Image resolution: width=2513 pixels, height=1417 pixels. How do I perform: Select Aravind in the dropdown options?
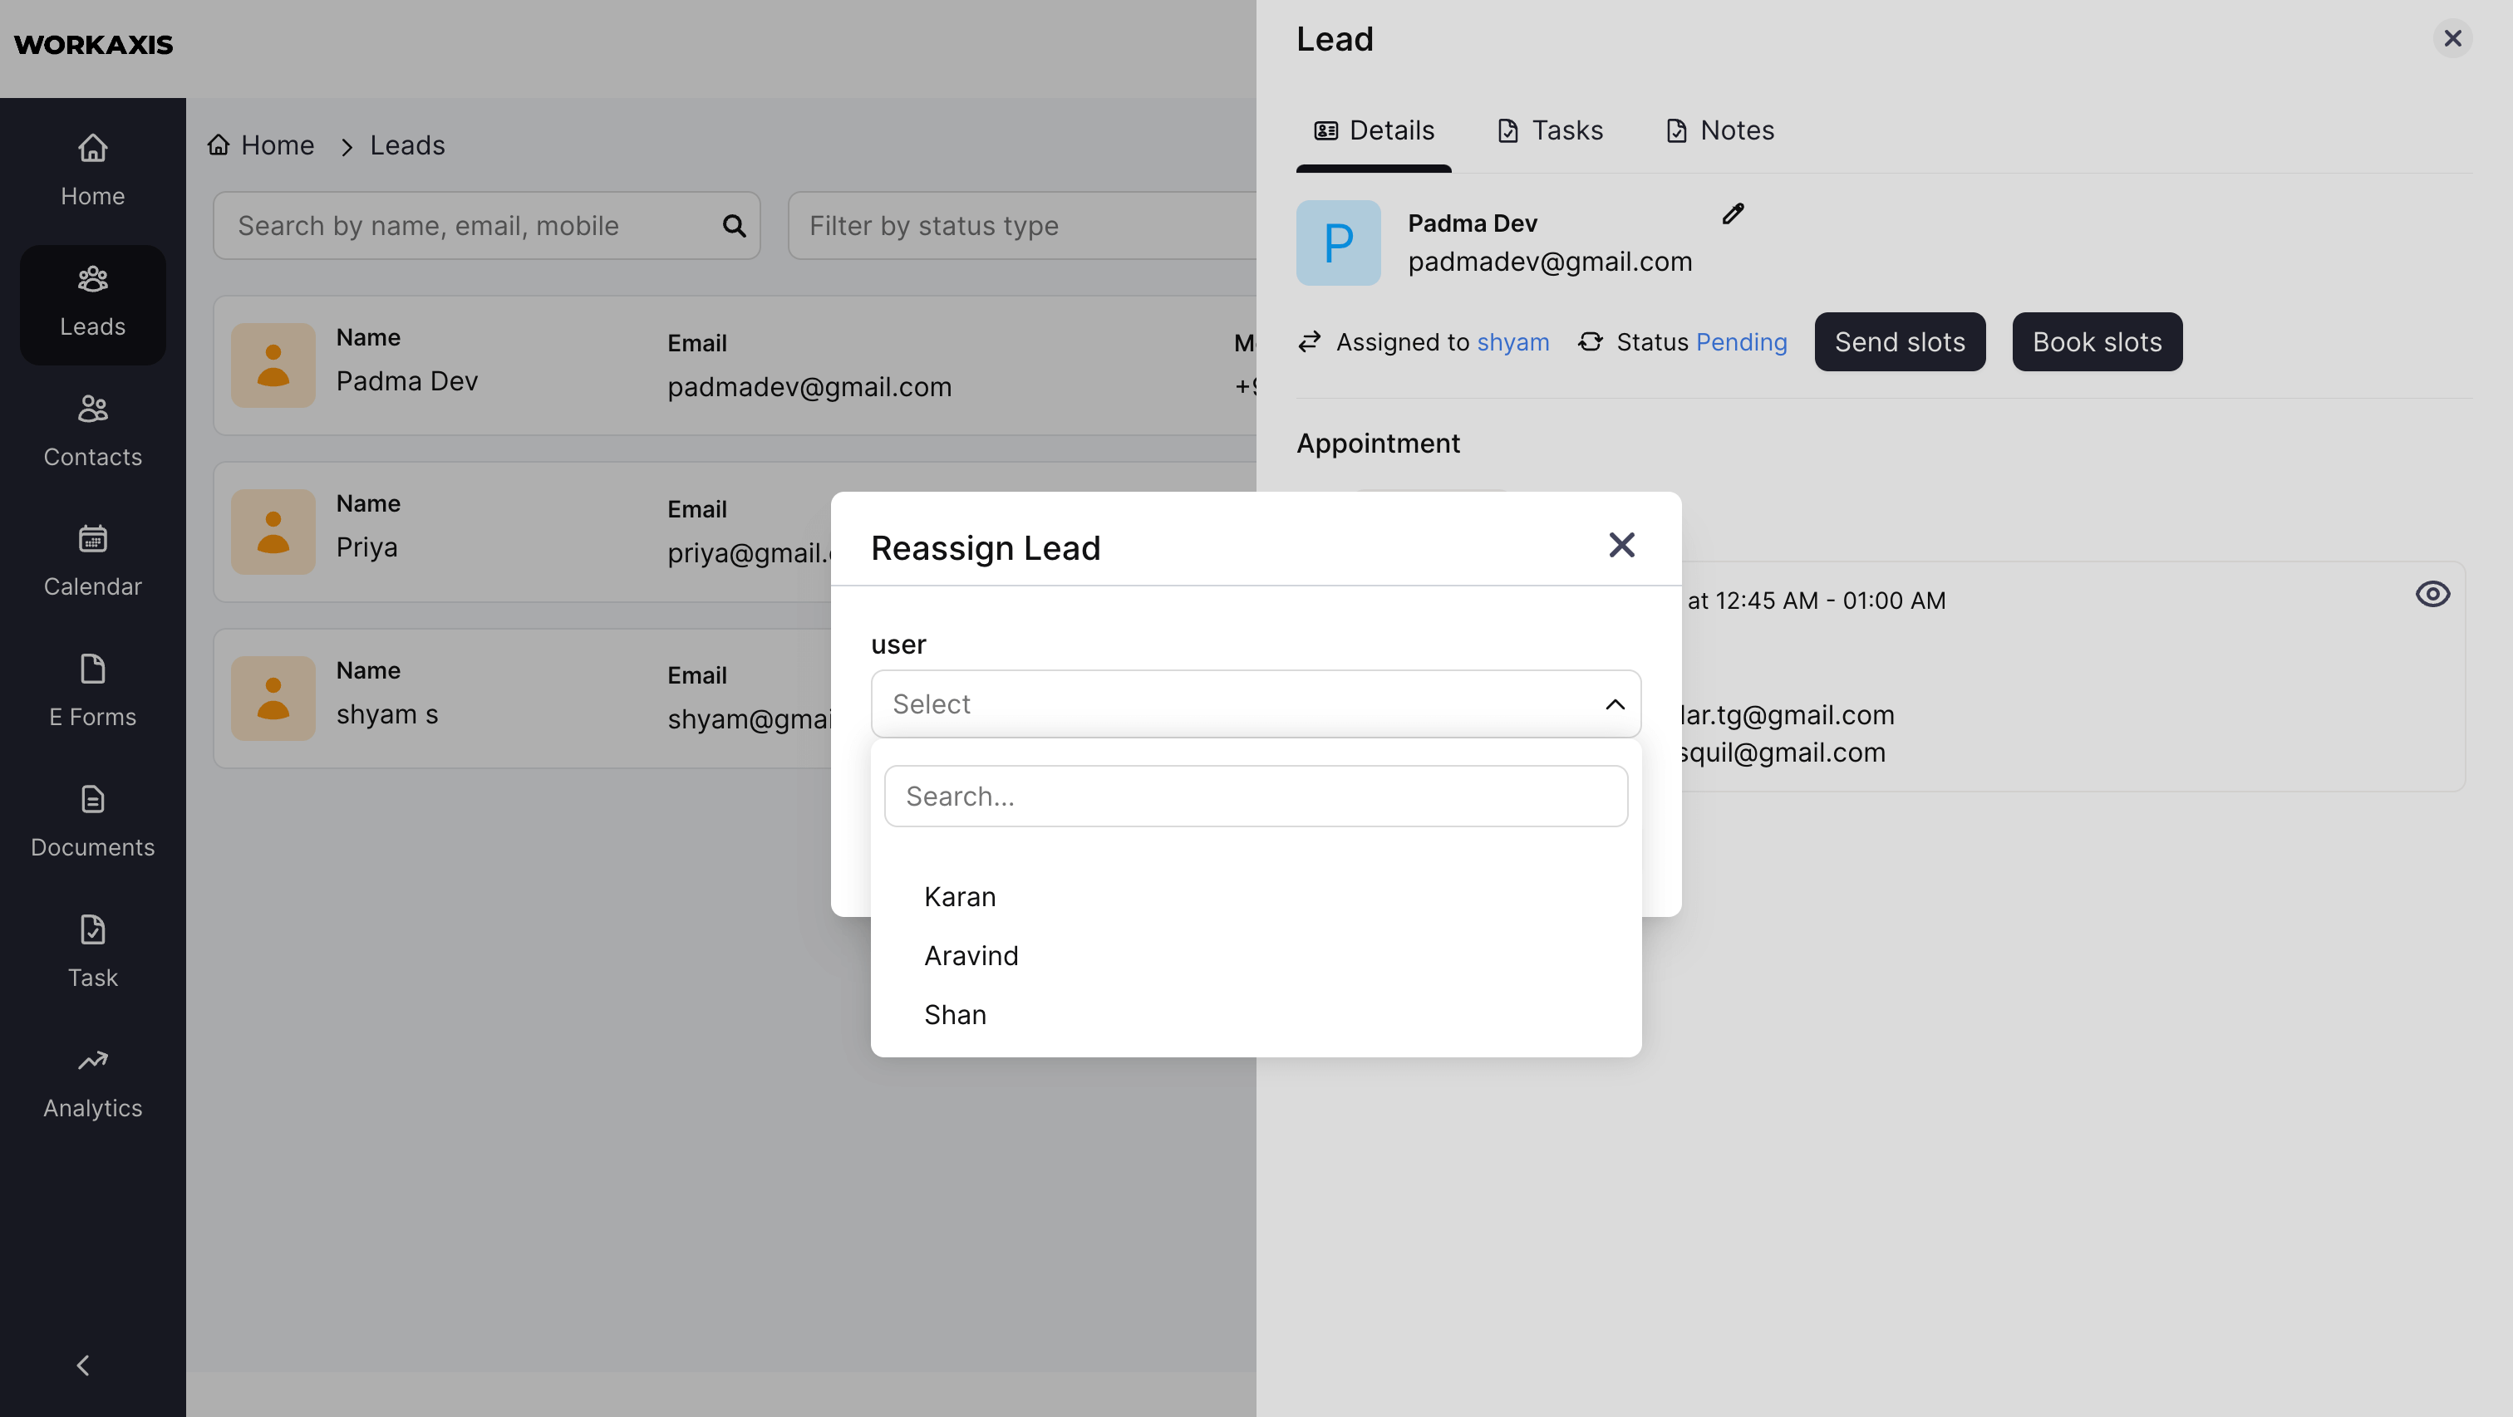(x=971, y=957)
